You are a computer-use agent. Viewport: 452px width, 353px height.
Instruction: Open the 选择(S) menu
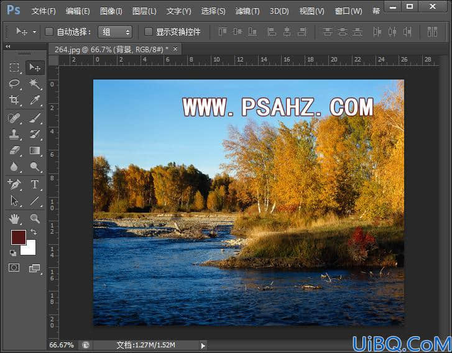click(x=213, y=11)
